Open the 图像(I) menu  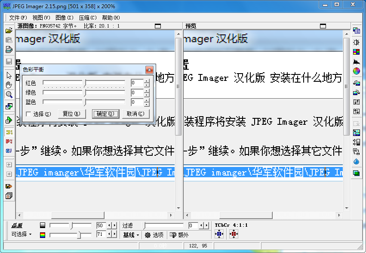[x=65, y=18]
